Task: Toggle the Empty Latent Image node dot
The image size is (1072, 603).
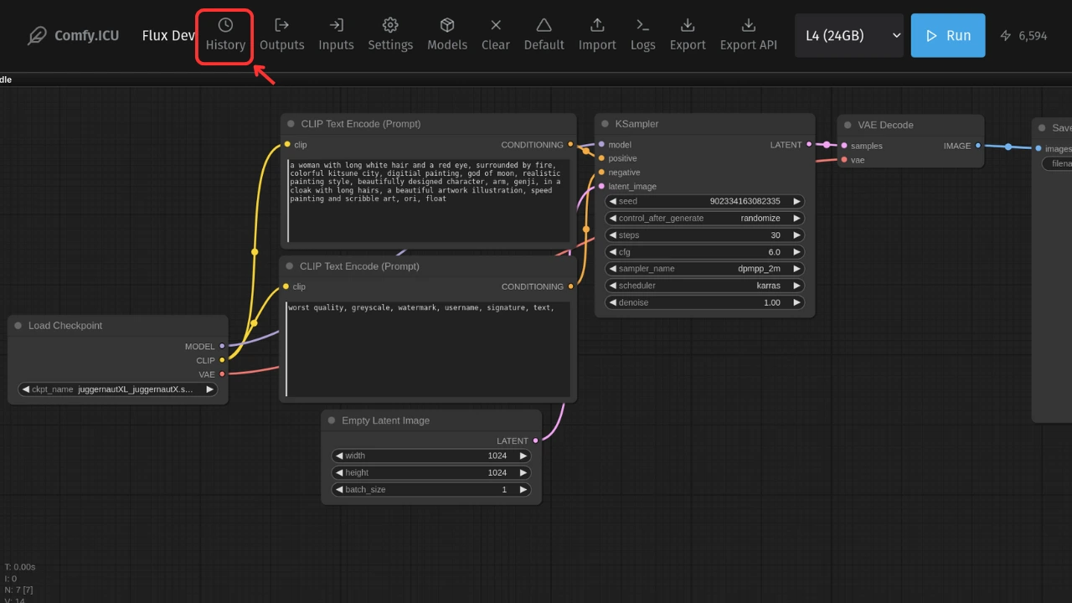Action: (332, 420)
